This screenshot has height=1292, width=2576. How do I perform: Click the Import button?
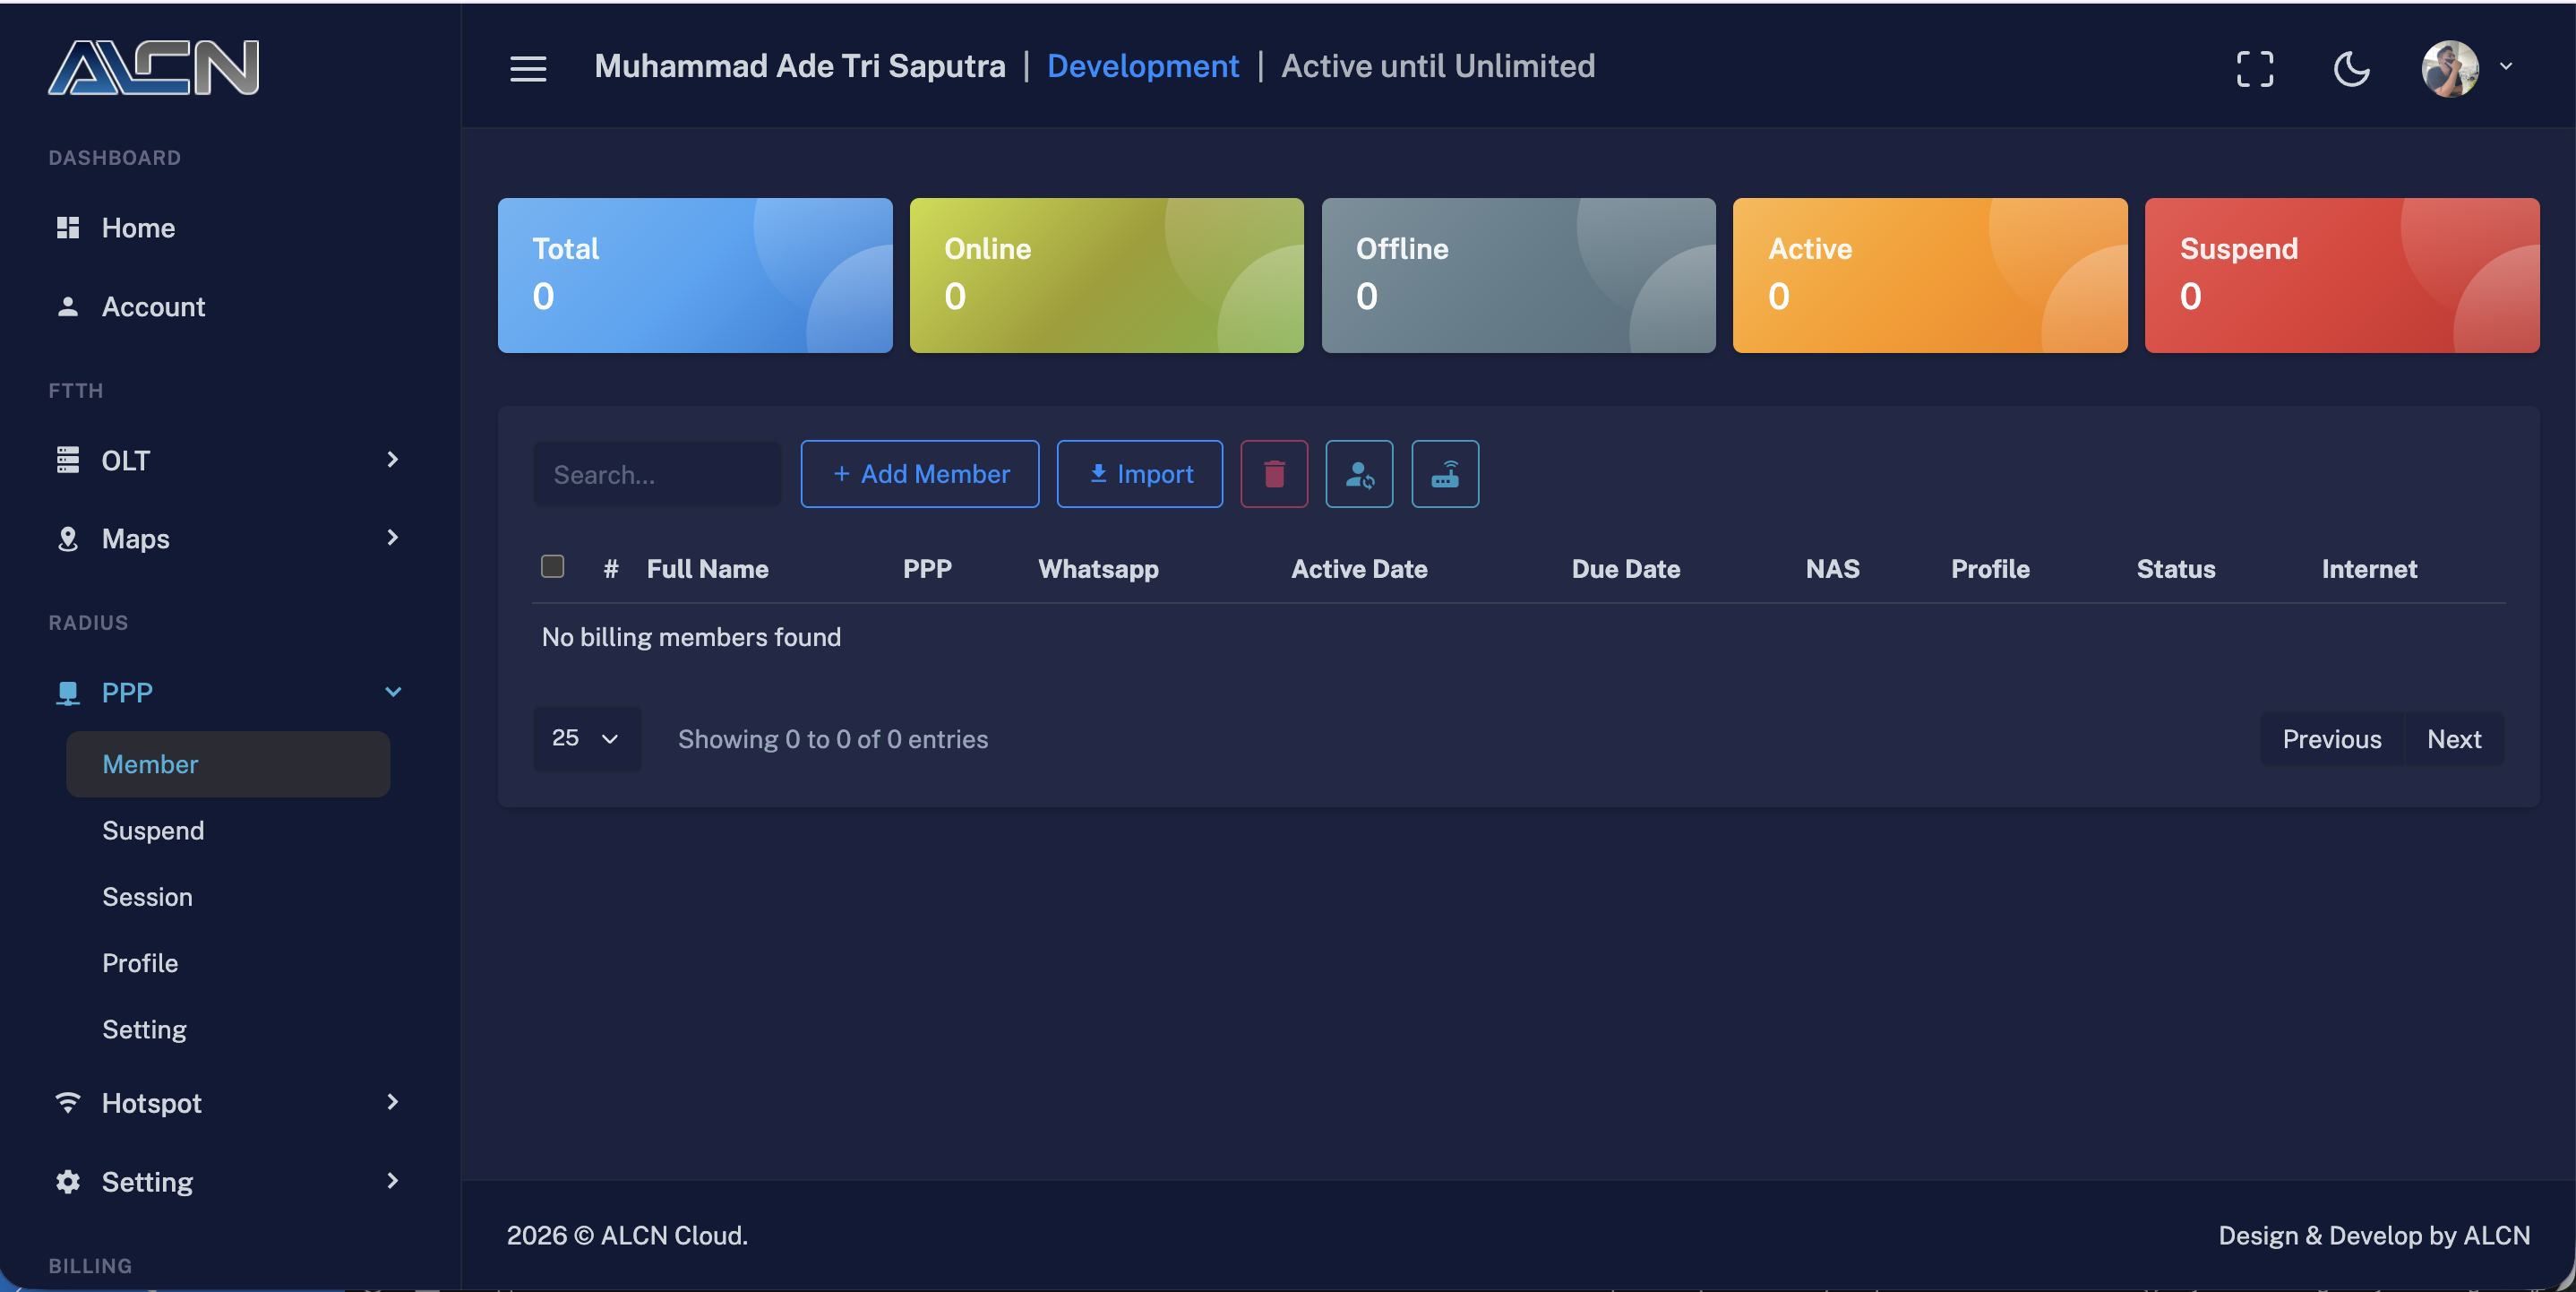(x=1140, y=474)
